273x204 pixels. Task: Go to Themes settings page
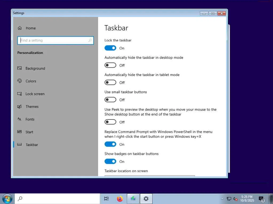tap(32, 107)
